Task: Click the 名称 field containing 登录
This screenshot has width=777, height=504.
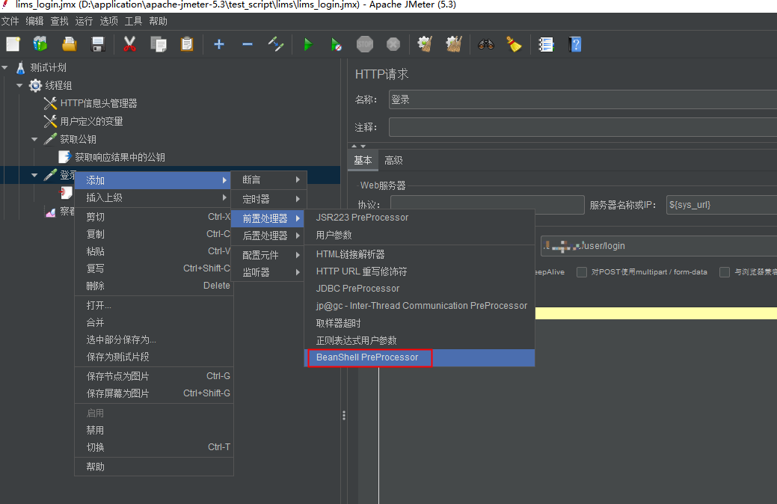Action: [x=583, y=99]
